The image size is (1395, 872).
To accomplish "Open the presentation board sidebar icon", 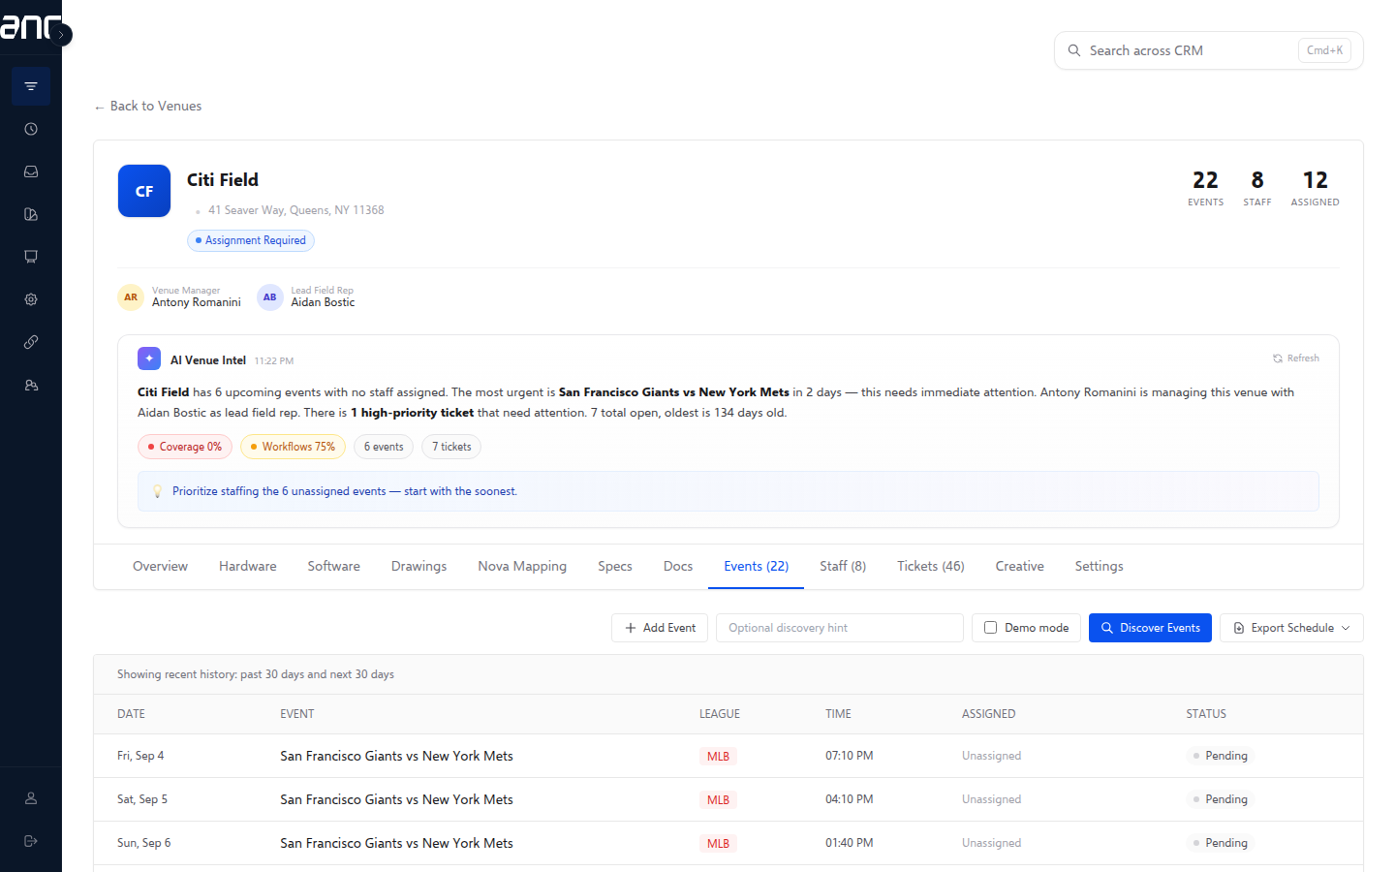I will pos(31,257).
